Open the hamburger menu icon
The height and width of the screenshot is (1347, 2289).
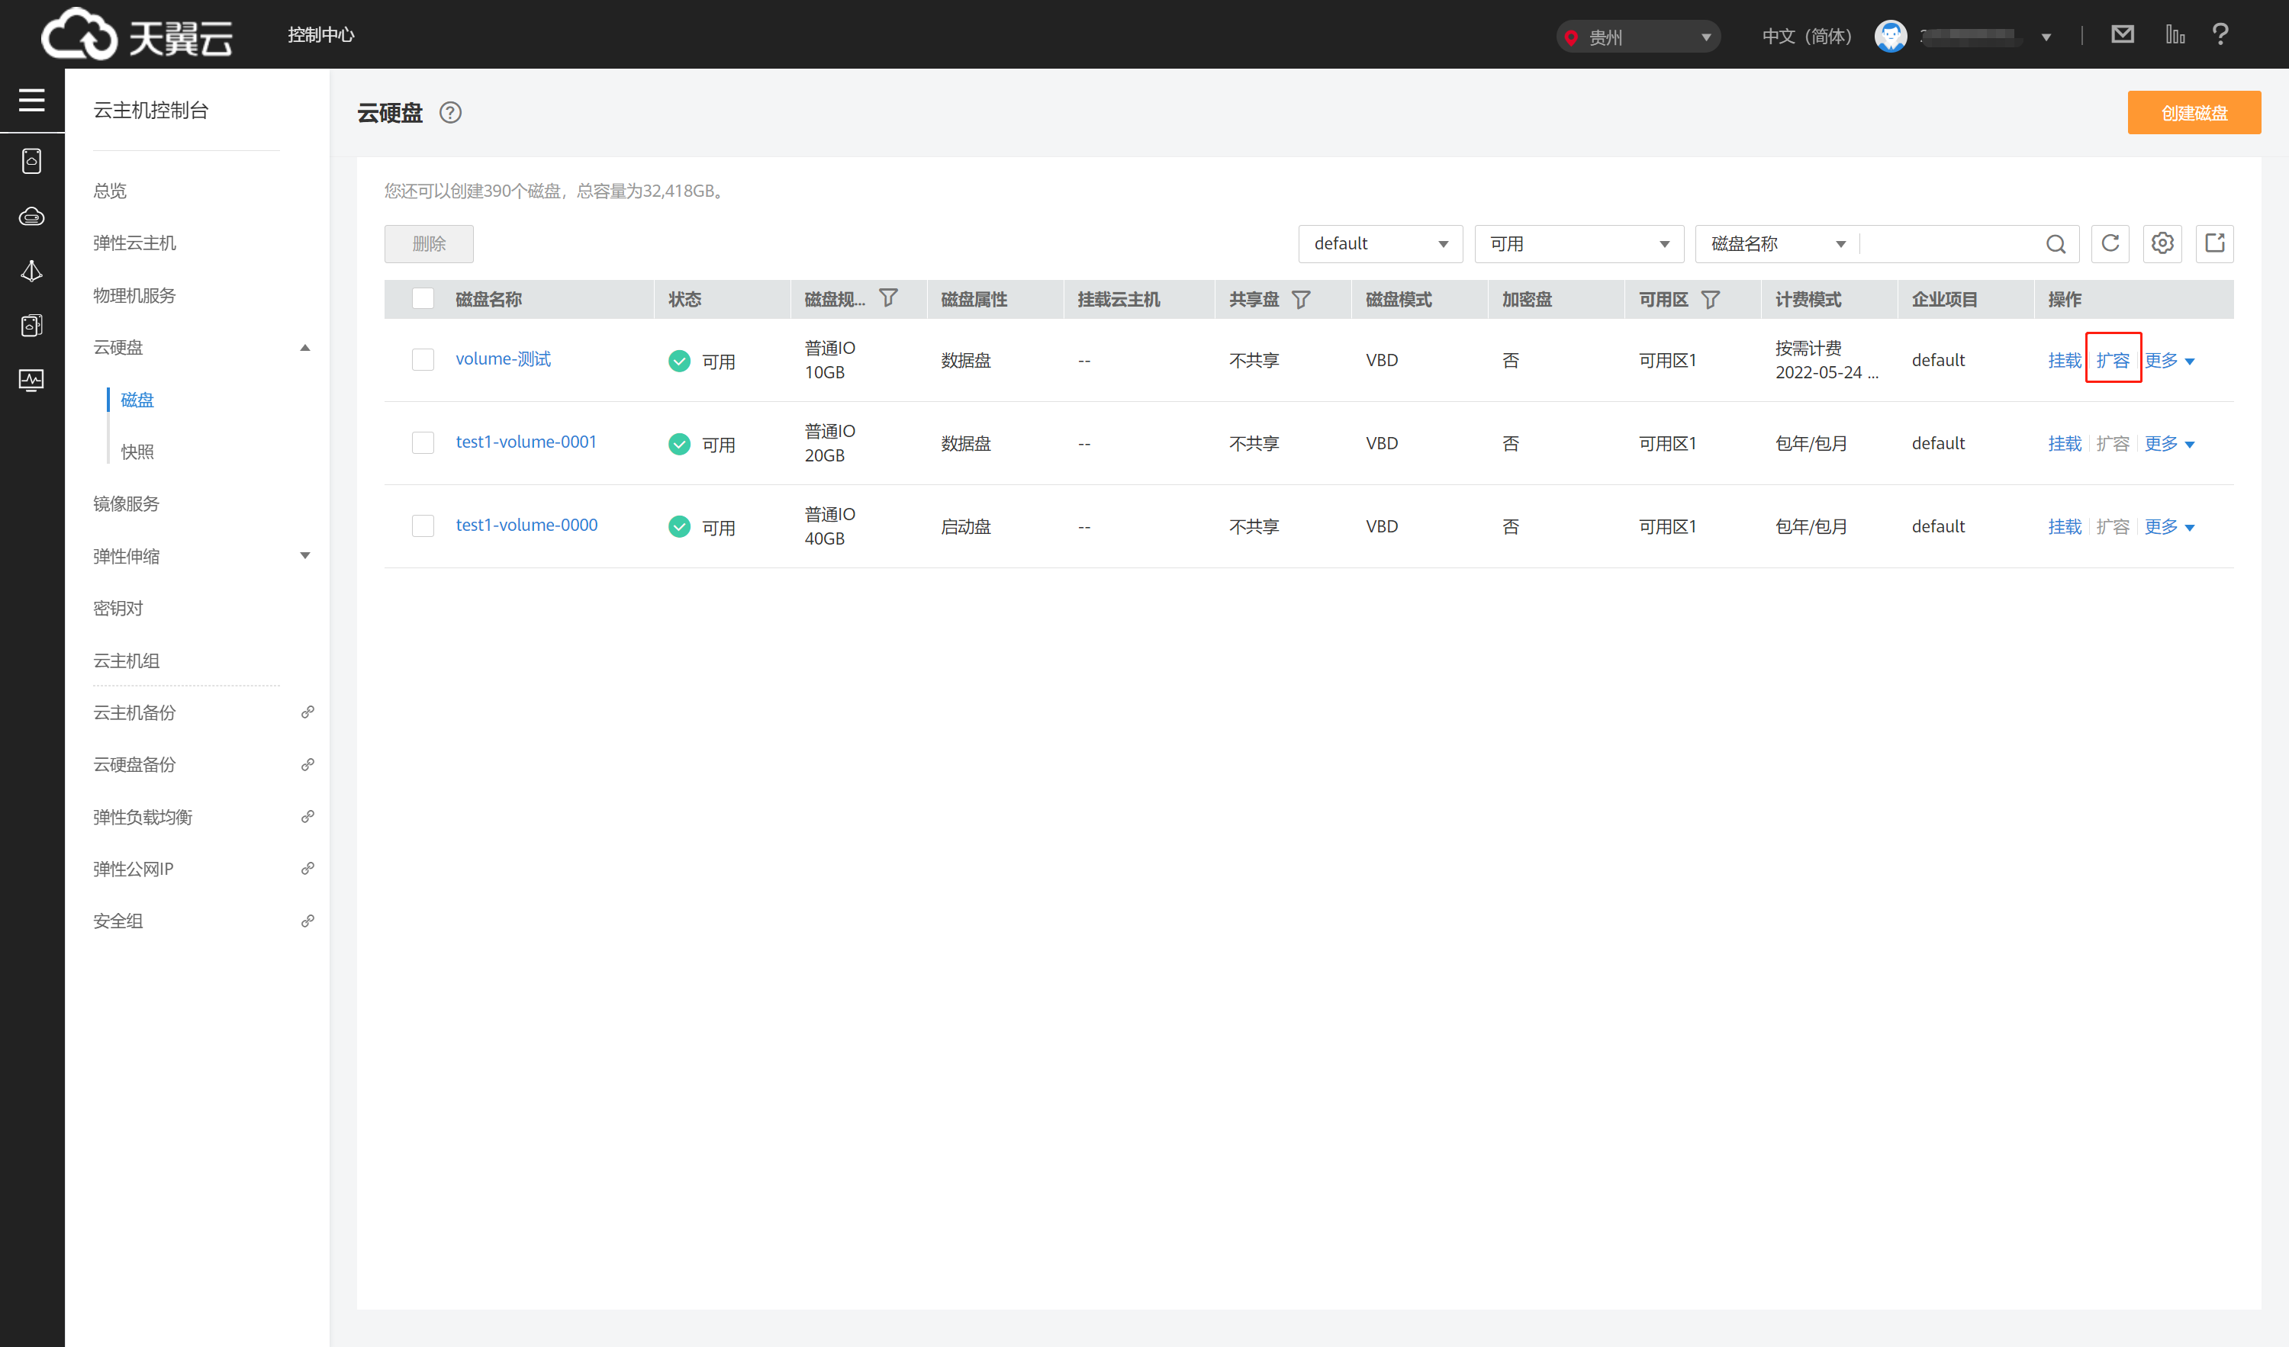pos(32,100)
